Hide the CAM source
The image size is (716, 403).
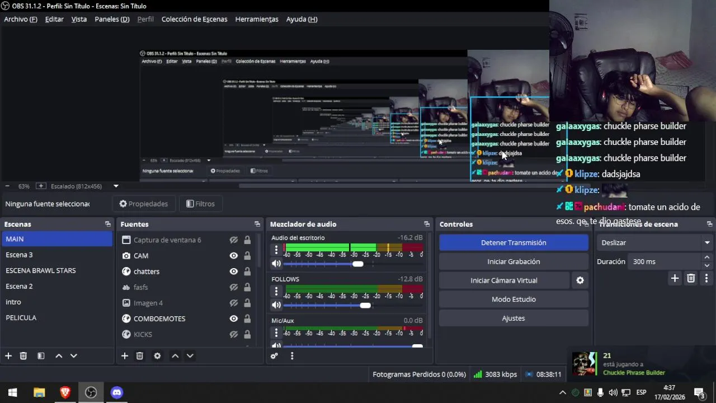click(234, 256)
